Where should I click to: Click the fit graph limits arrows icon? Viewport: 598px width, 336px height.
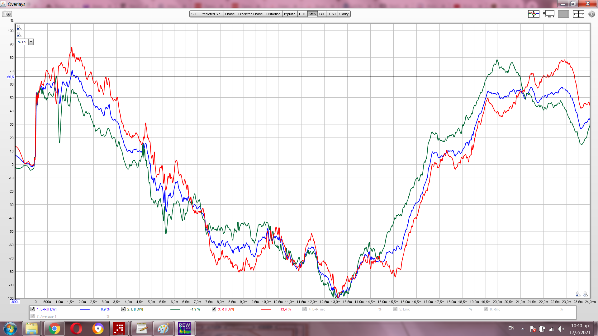coord(578,14)
